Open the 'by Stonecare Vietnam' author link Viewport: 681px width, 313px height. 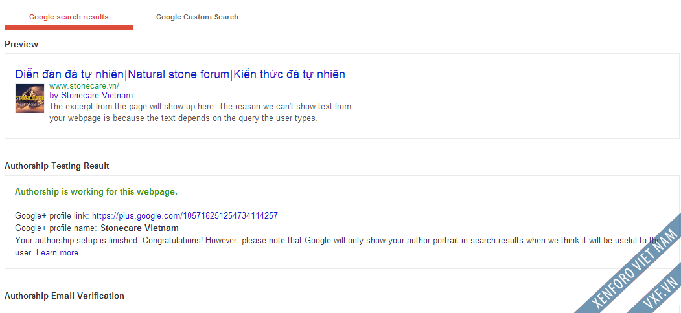point(91,96)
